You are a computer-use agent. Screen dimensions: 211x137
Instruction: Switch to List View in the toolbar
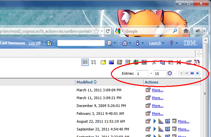pos(85,62)
